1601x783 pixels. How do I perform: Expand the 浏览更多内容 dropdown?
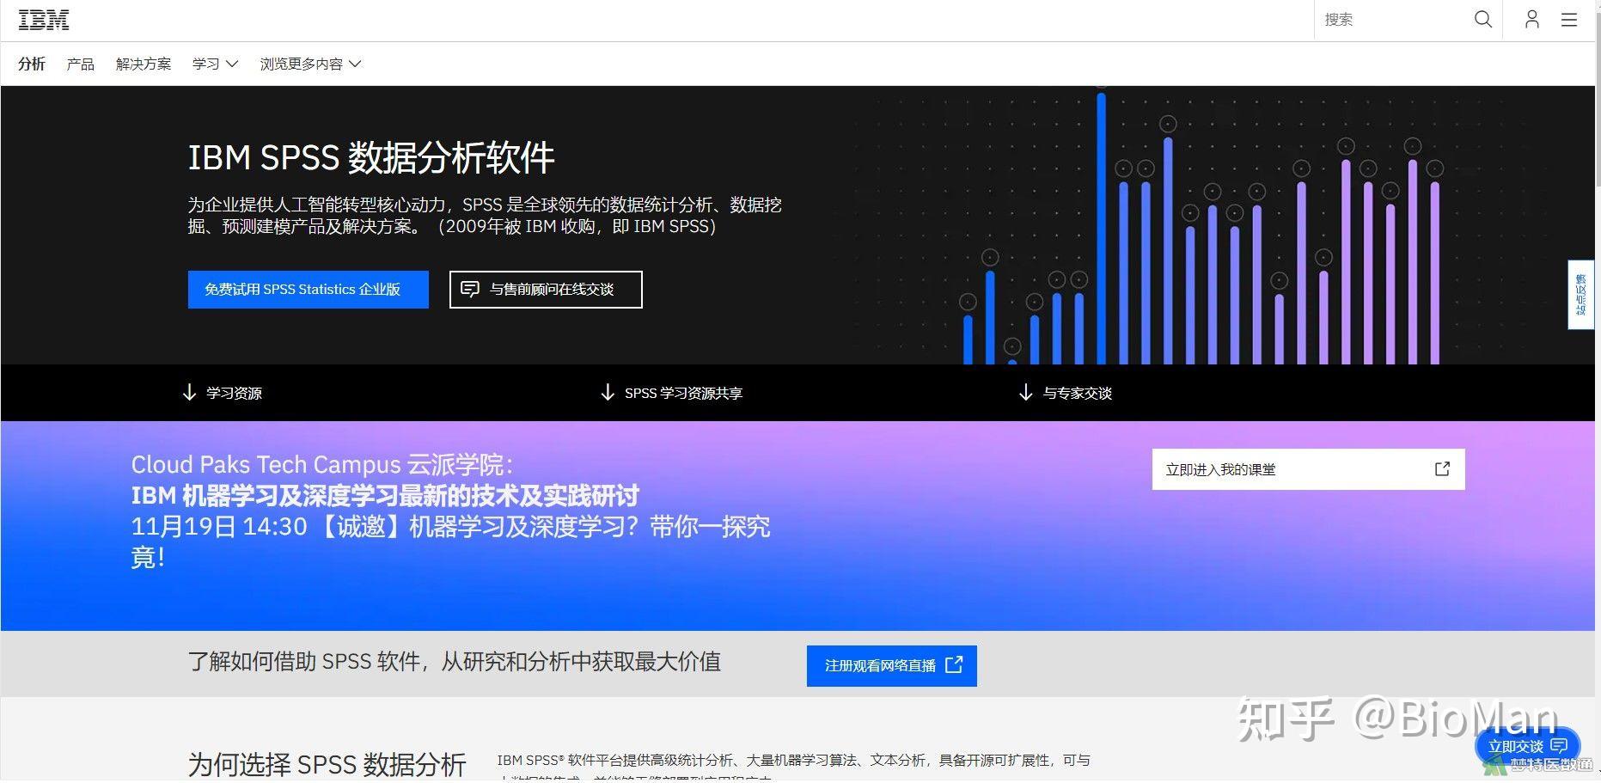coord(310,64)
